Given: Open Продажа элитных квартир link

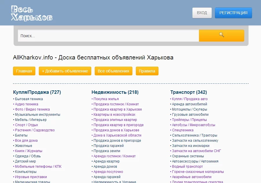Looking at the screenshot, I should pyautogui.click(x=115, y=119).
